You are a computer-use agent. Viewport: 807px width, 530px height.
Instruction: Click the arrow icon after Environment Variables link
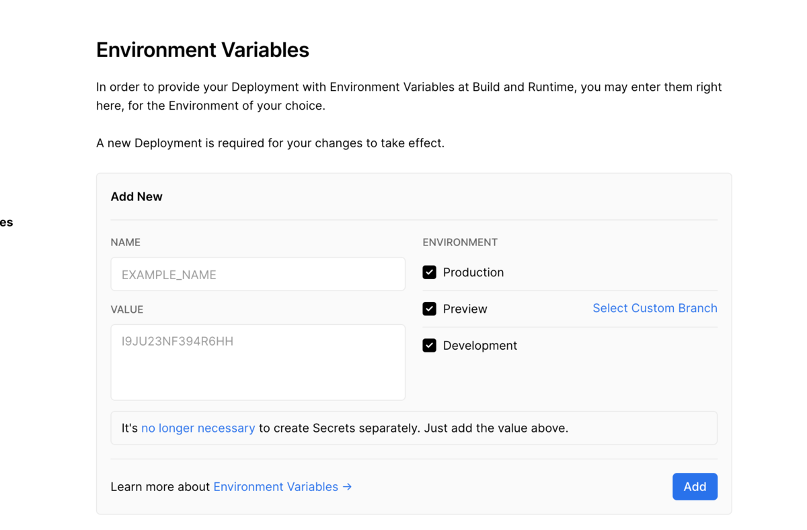coord(347,487)
